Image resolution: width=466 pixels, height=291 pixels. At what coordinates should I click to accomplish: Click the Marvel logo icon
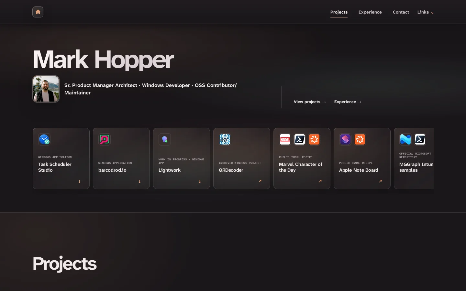[x=285, y=139]
